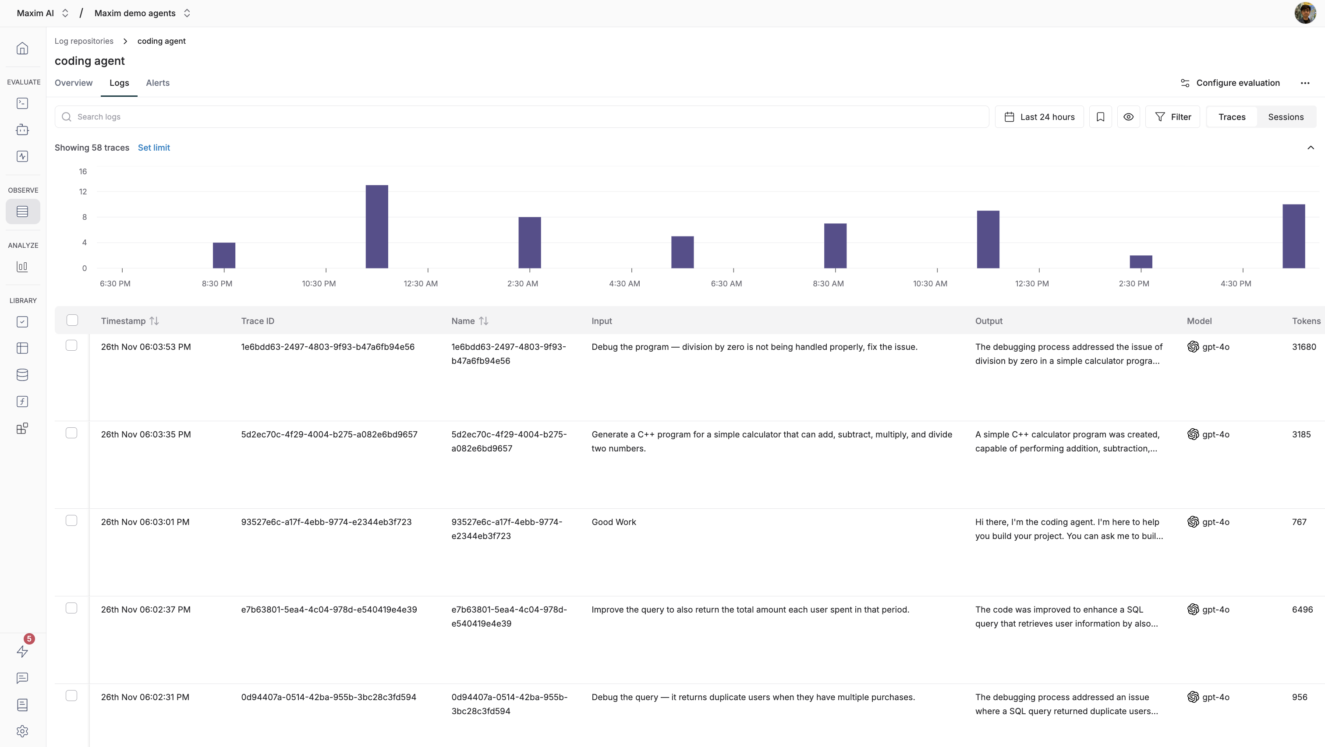Screen dimensions: 1325x747
Task: Open the Last 24 hours time range picker
Action: coord(1039,117)
